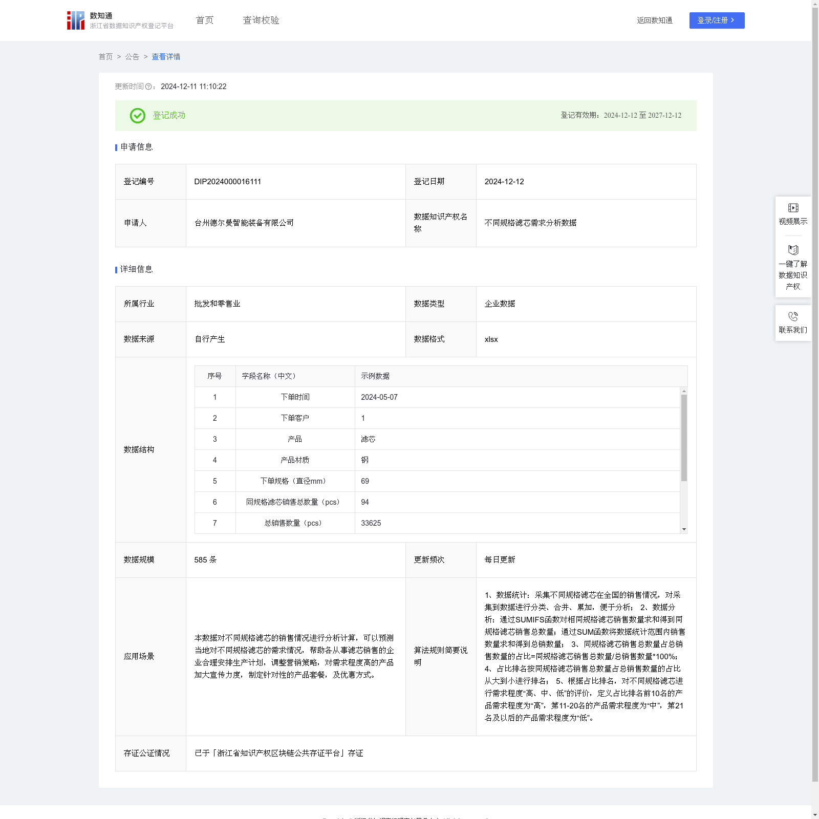Open the 视频展示 video icon

pyautogui.click(x=793, y=208)
